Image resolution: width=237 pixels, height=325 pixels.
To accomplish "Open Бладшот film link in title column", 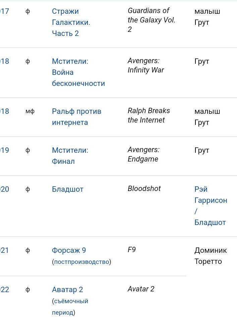I will point(67,189).
